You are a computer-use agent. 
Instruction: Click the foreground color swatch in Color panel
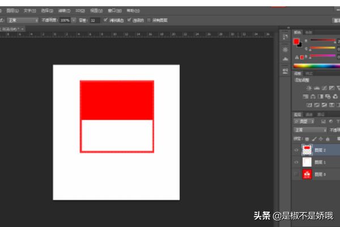click(x=296, y=41)
